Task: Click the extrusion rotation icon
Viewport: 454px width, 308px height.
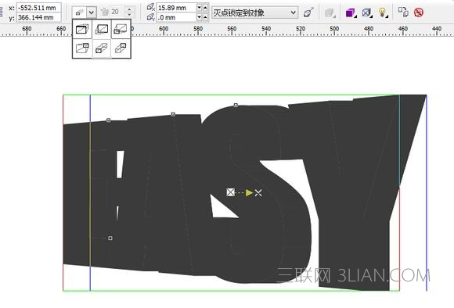Action: click(x=330, y=13)
